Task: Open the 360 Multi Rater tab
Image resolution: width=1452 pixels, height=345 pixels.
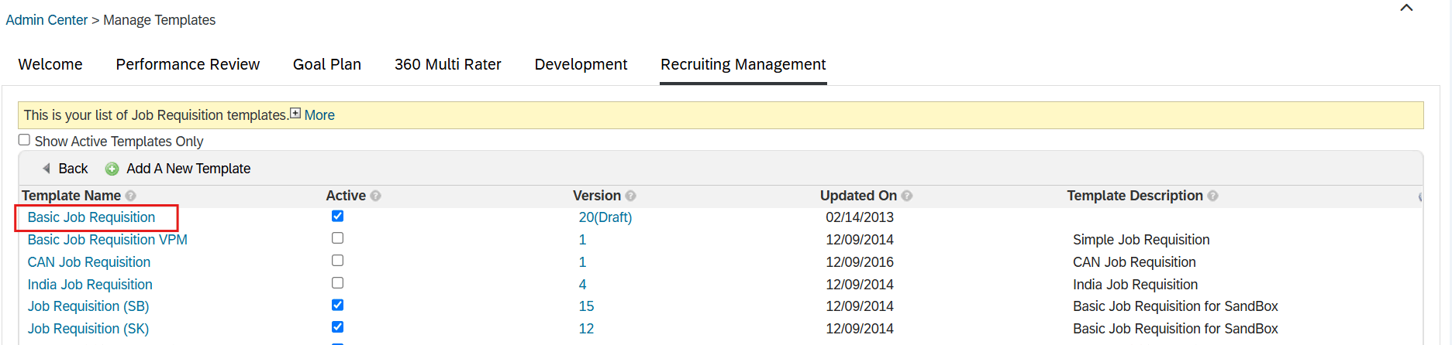Action: 447,64
